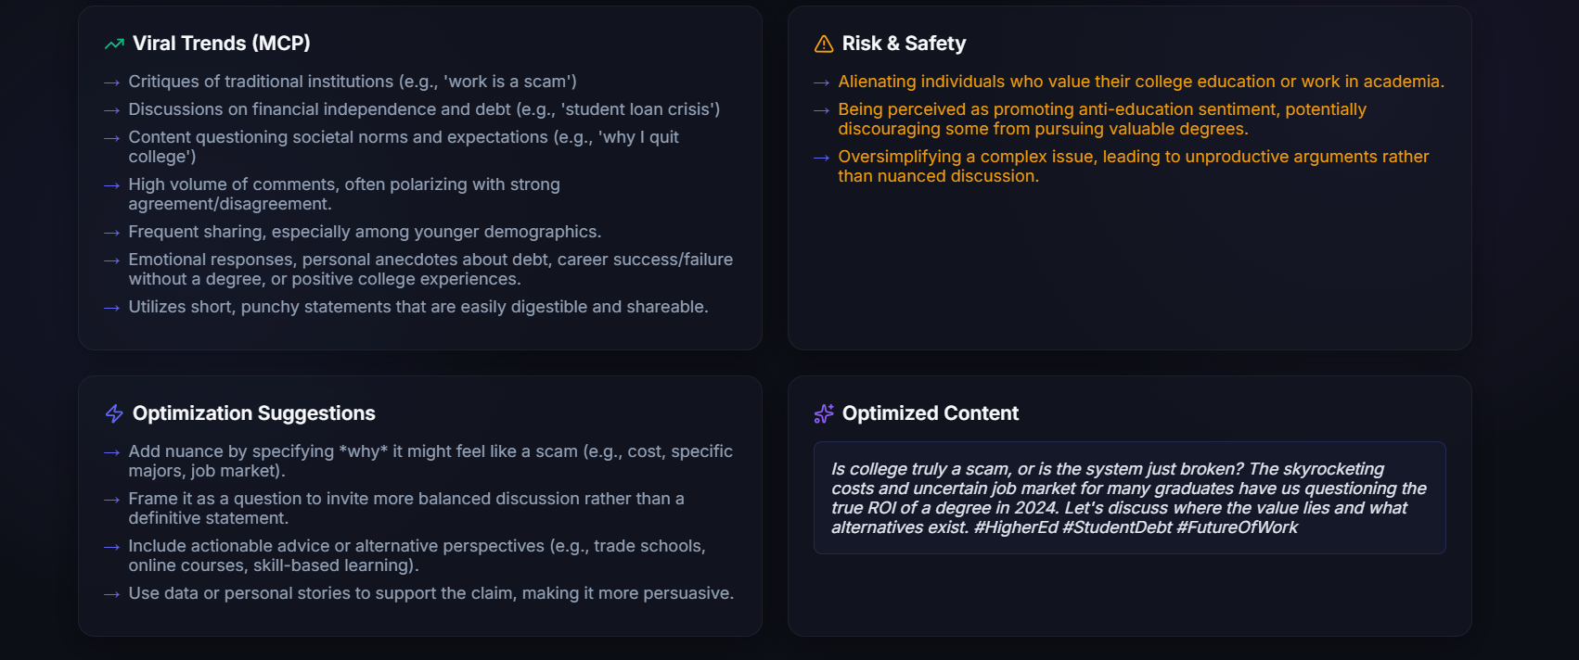The height and width of the screenshot is (660, 1579).
Task: Click the Optimized Content heading
Action: click(931, 413)
